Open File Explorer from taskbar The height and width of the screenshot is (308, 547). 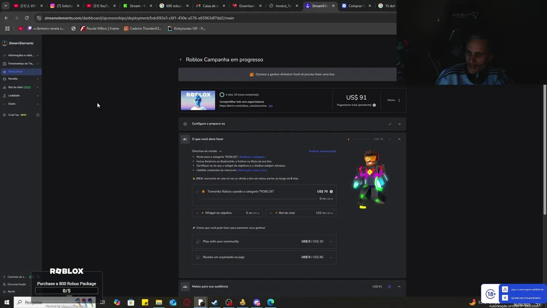[159, 302]
